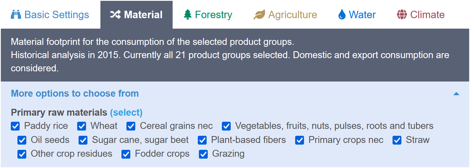Click the globe icon for Climate

[402, 15]
